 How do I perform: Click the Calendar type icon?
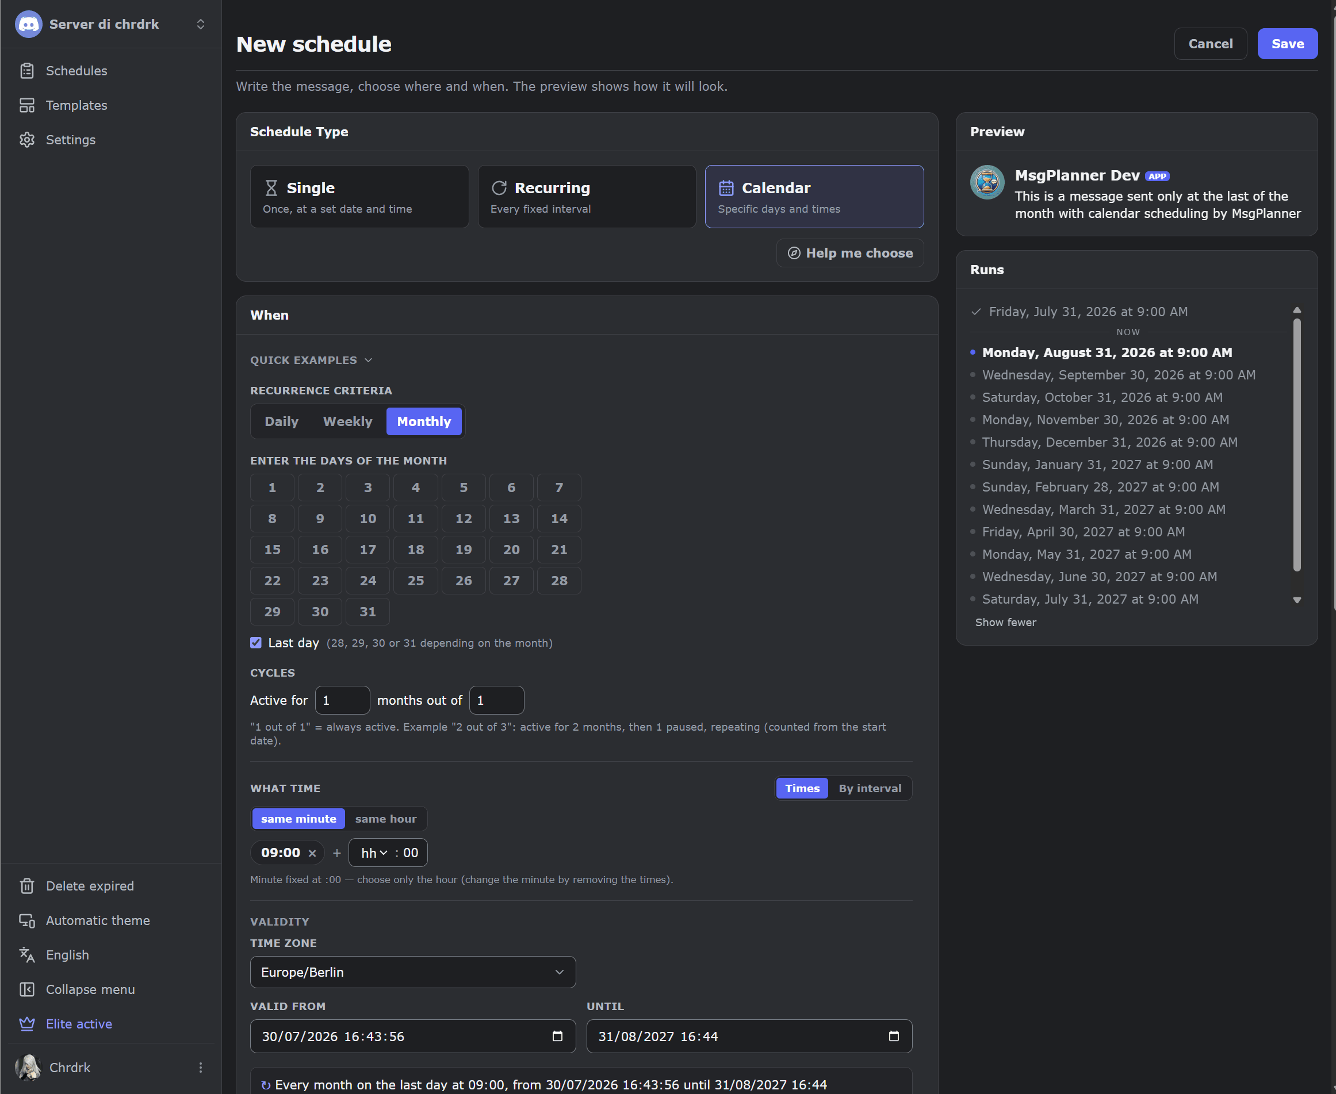(x=726, y=188)
